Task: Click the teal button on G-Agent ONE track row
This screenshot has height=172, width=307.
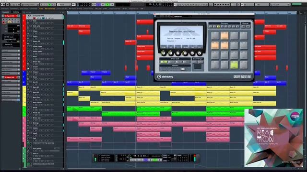Action: click(x=43, y=18)
